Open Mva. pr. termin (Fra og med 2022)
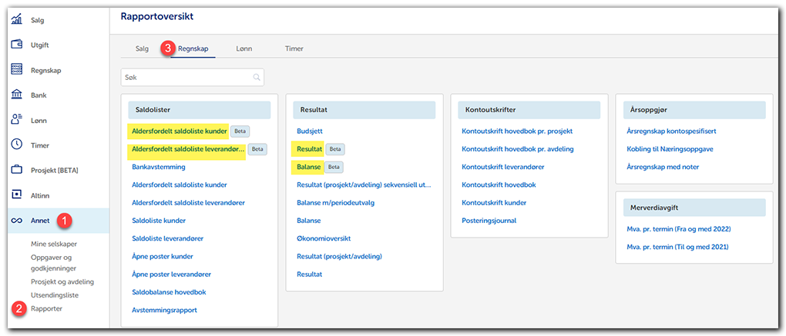Viewport: 786px width, 336px height. [679, 229]
